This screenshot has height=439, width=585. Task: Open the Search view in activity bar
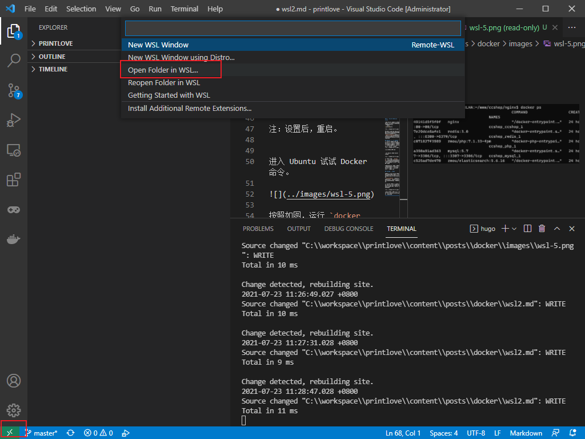click(x=14, y=60)
